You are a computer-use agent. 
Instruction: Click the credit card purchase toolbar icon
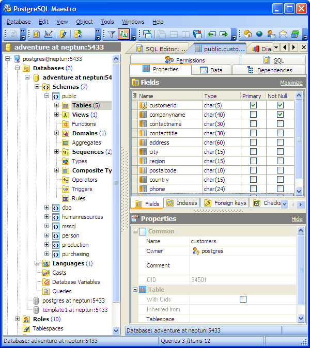tap(295, 34)
